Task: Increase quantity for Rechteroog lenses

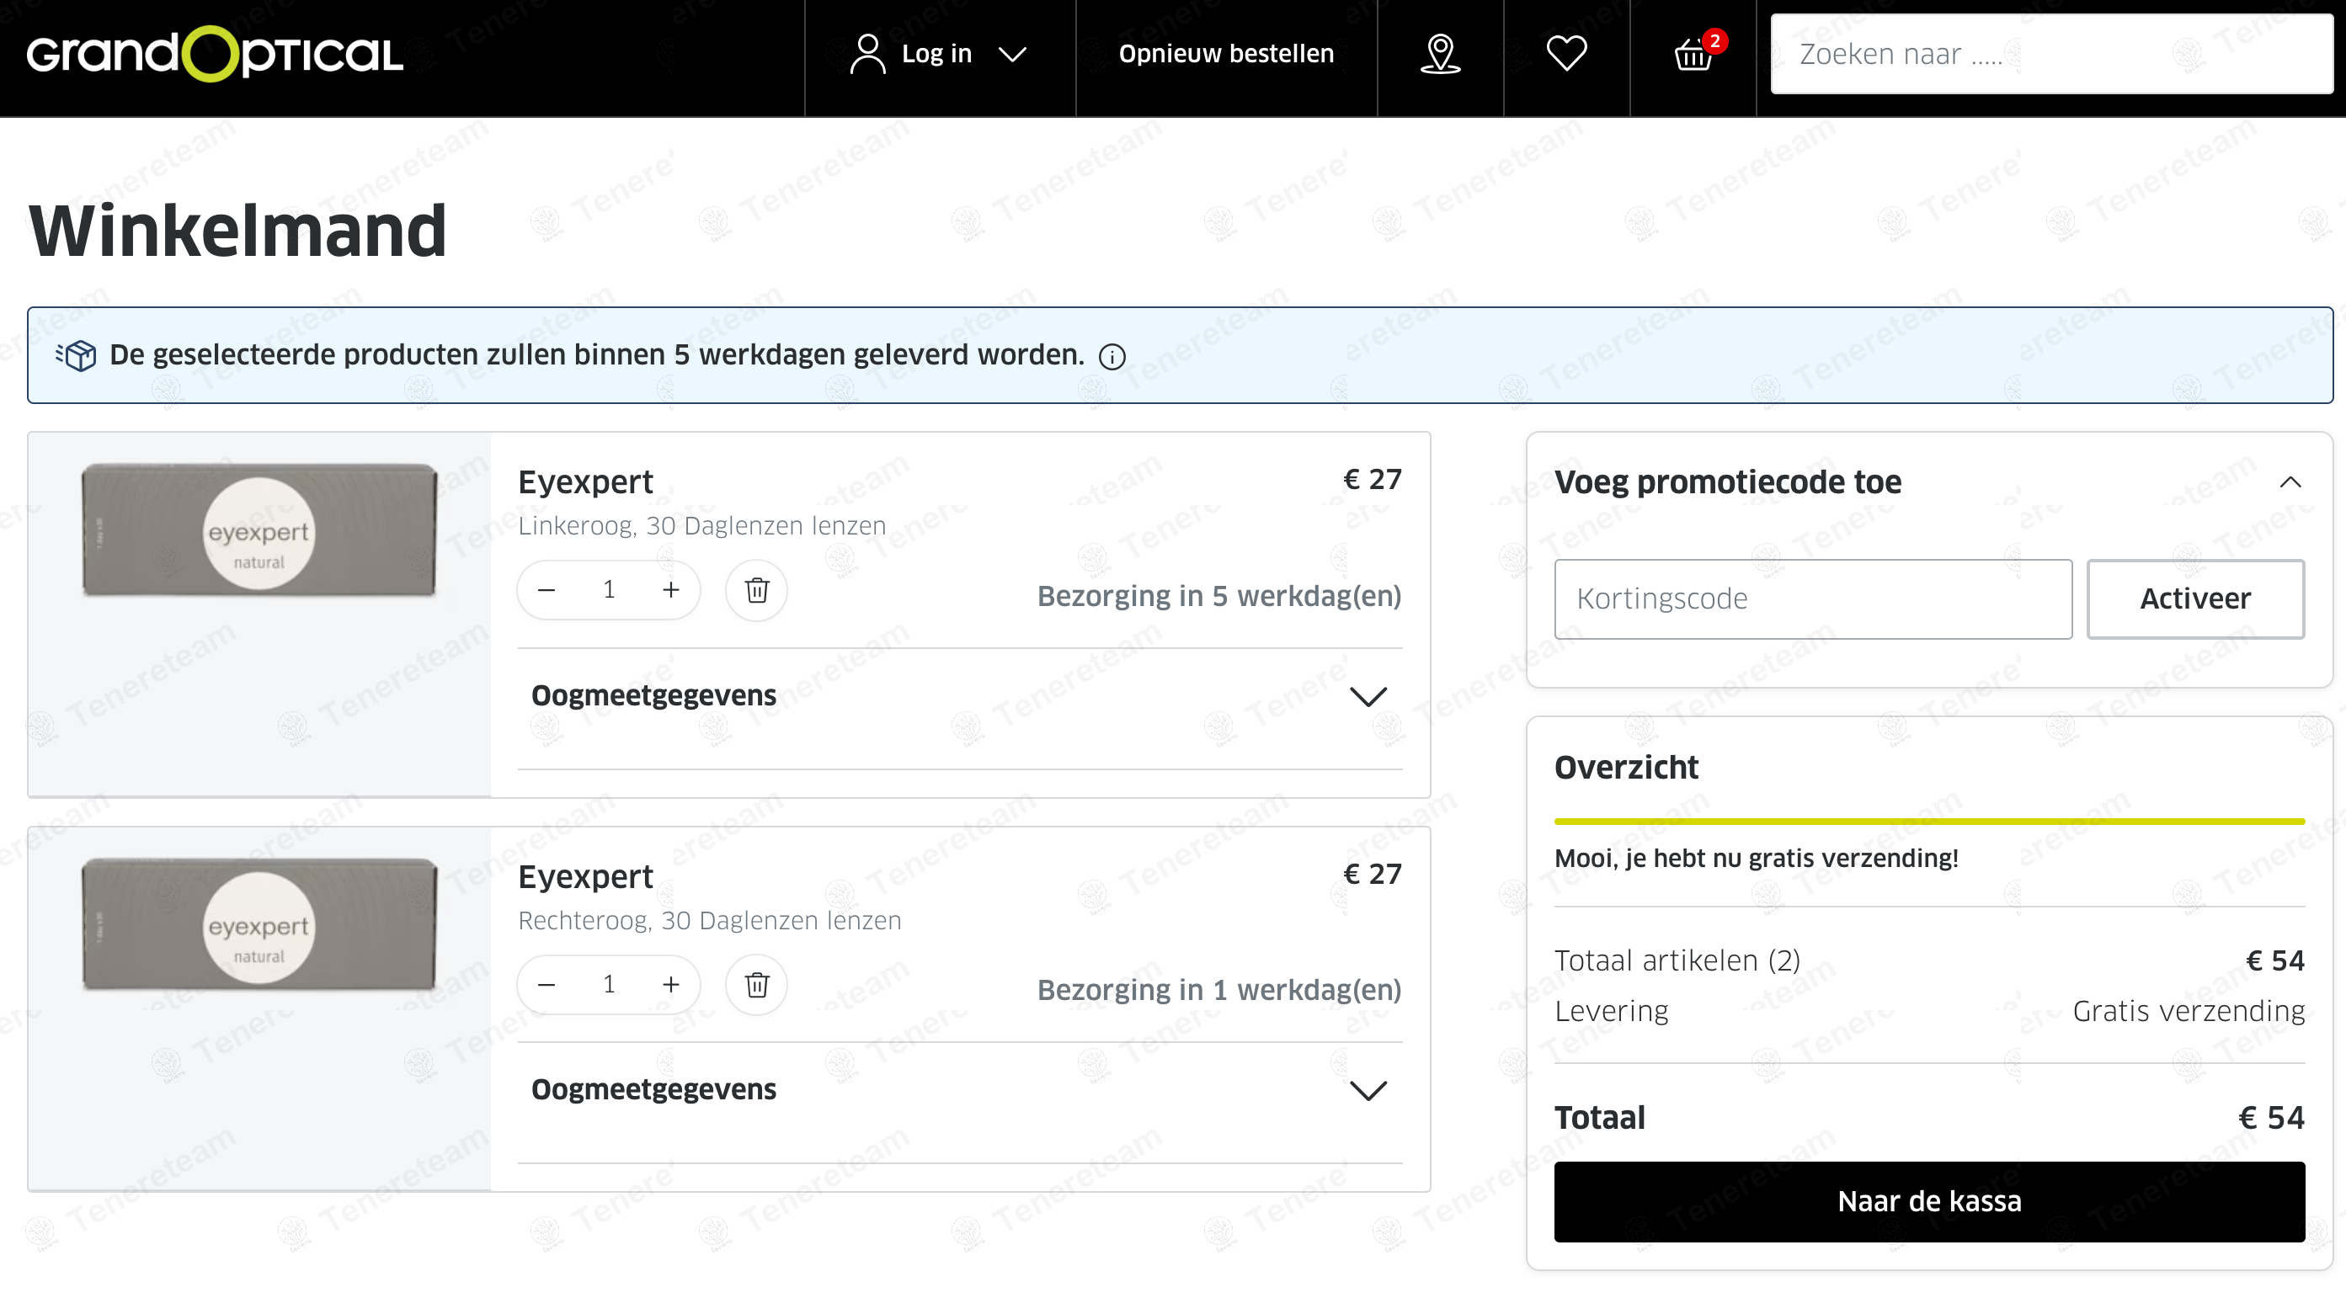Action: click(670, 985)
